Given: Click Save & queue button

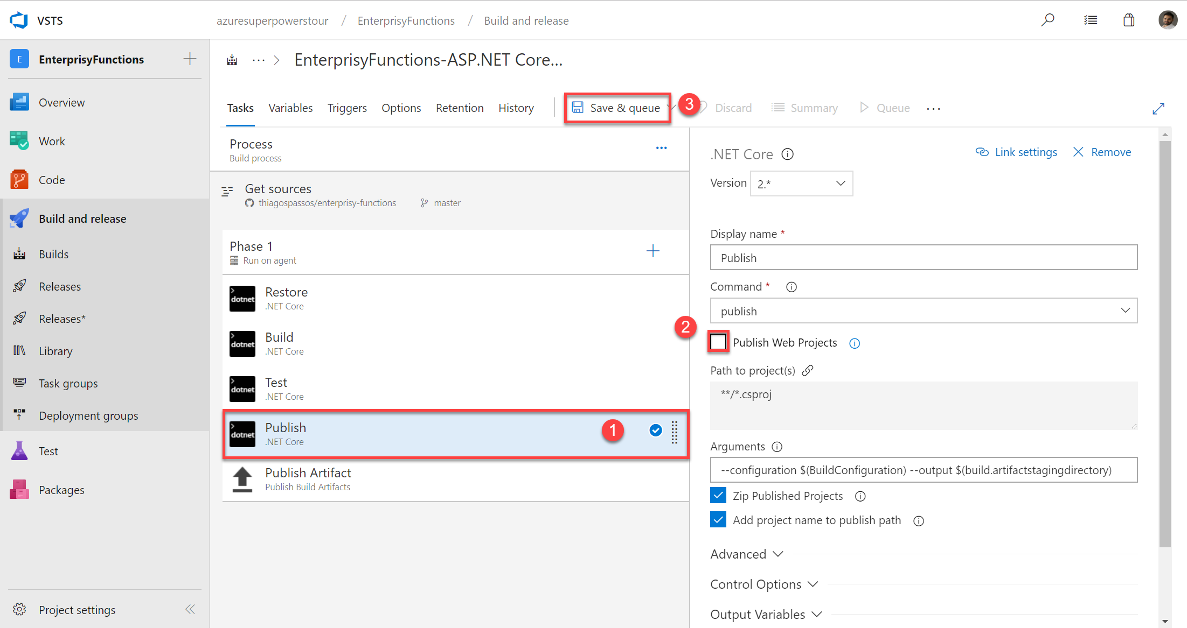Looking at the screenshot, I should point(616,108).
